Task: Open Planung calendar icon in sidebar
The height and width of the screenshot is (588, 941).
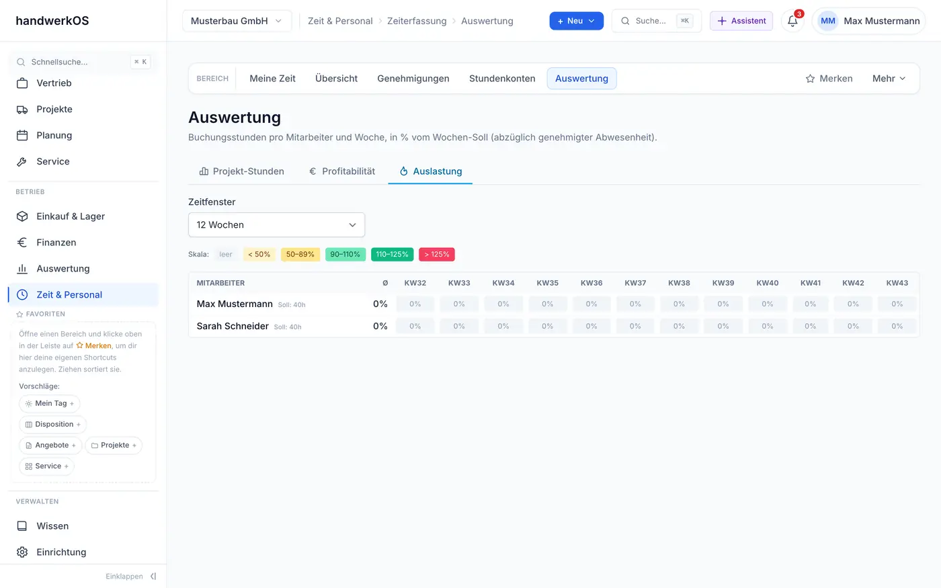Action: tap(22, 136)
